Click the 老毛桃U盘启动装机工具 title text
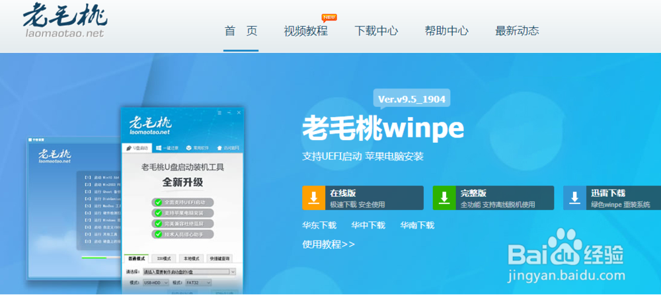Screen dimensions: 661x298 pos(182,167)
